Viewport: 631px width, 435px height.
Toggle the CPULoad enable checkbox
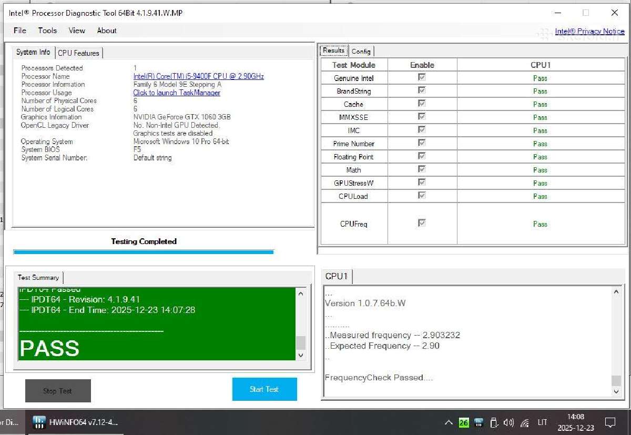pos(422,196)
